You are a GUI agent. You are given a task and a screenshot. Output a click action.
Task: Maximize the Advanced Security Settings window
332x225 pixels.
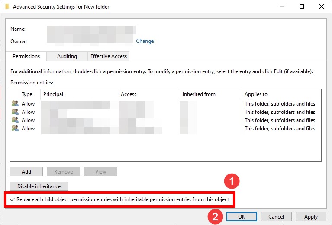coord(302,6)
